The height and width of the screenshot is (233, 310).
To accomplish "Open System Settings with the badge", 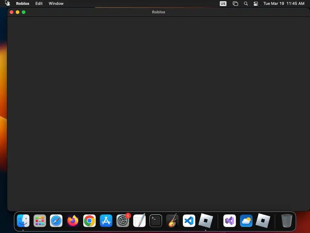I will [x=123, y=221].
